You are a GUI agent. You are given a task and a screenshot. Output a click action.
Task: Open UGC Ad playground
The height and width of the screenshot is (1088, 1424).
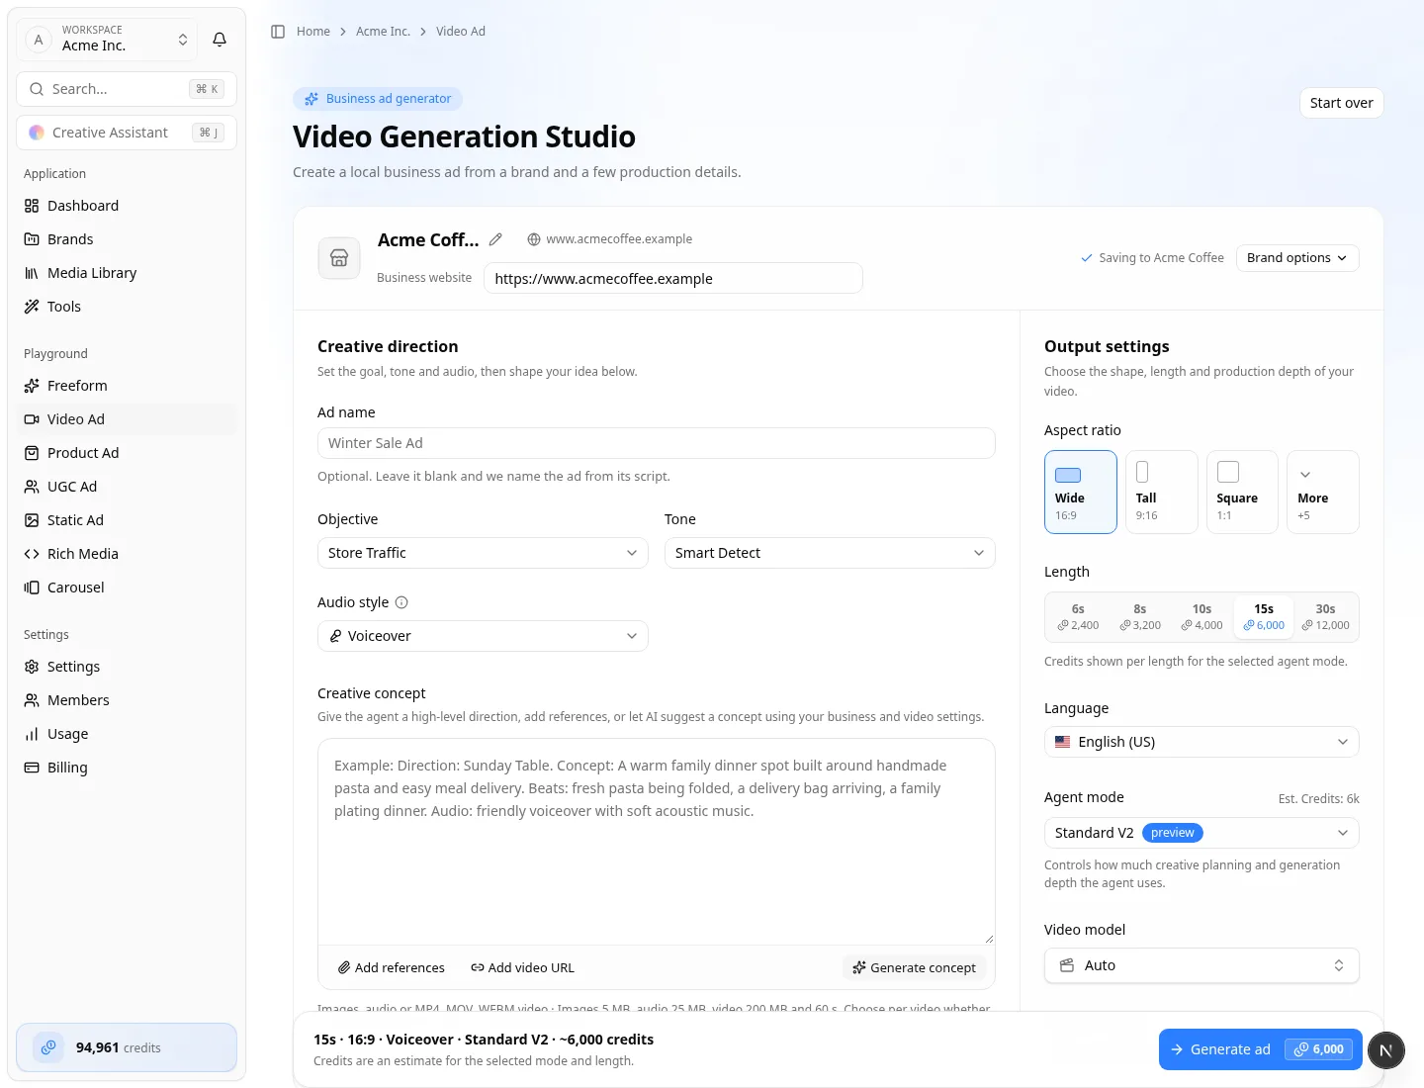127,487
